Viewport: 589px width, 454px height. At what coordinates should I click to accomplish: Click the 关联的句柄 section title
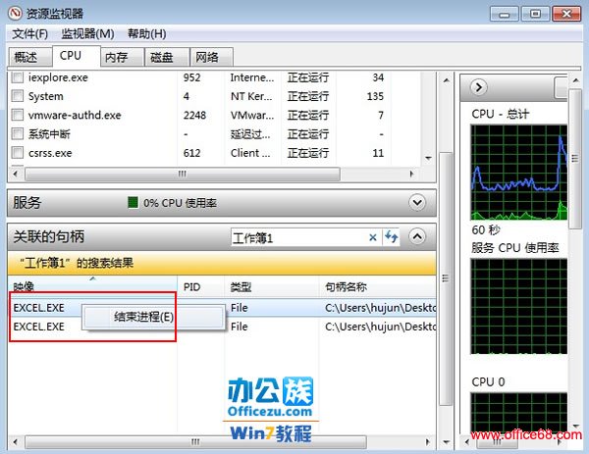pos(49,236)
